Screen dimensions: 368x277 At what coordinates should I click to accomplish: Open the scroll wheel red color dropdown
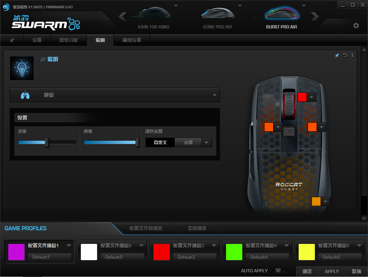click(312, 97)
